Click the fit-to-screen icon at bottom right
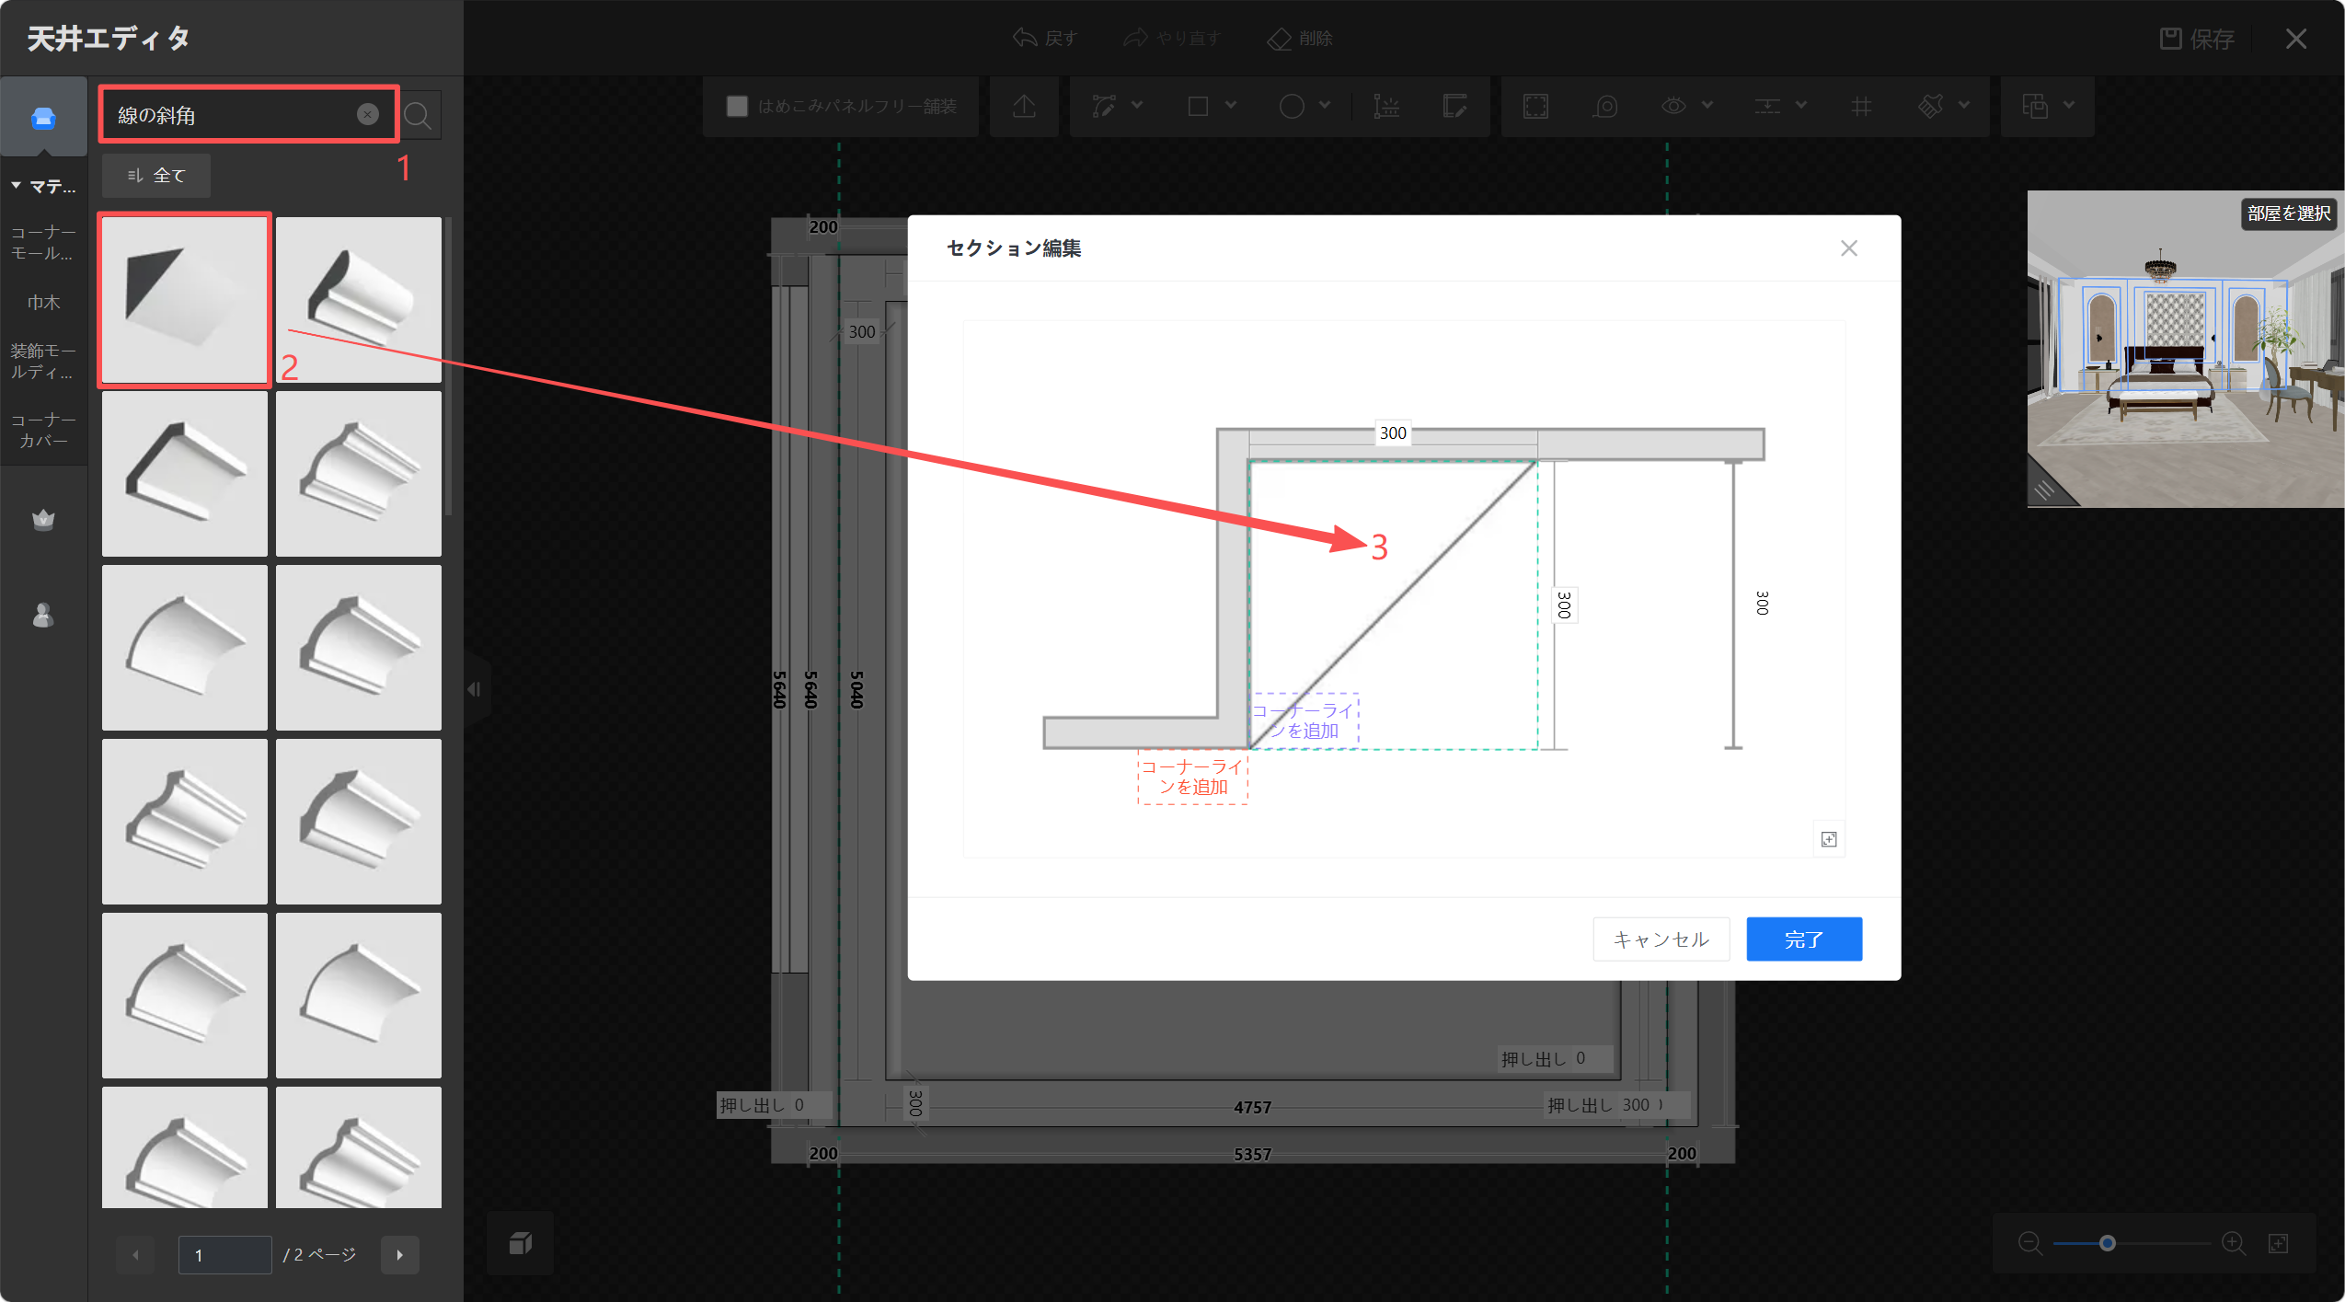 click(2278, 1243)
